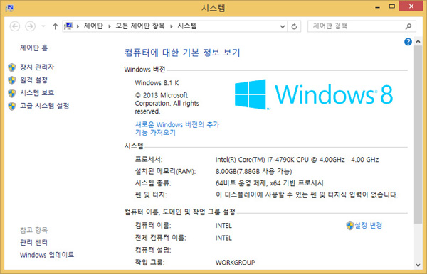
Task: Click the shield icon beside 설정 변경
Action: coord(349,226)
